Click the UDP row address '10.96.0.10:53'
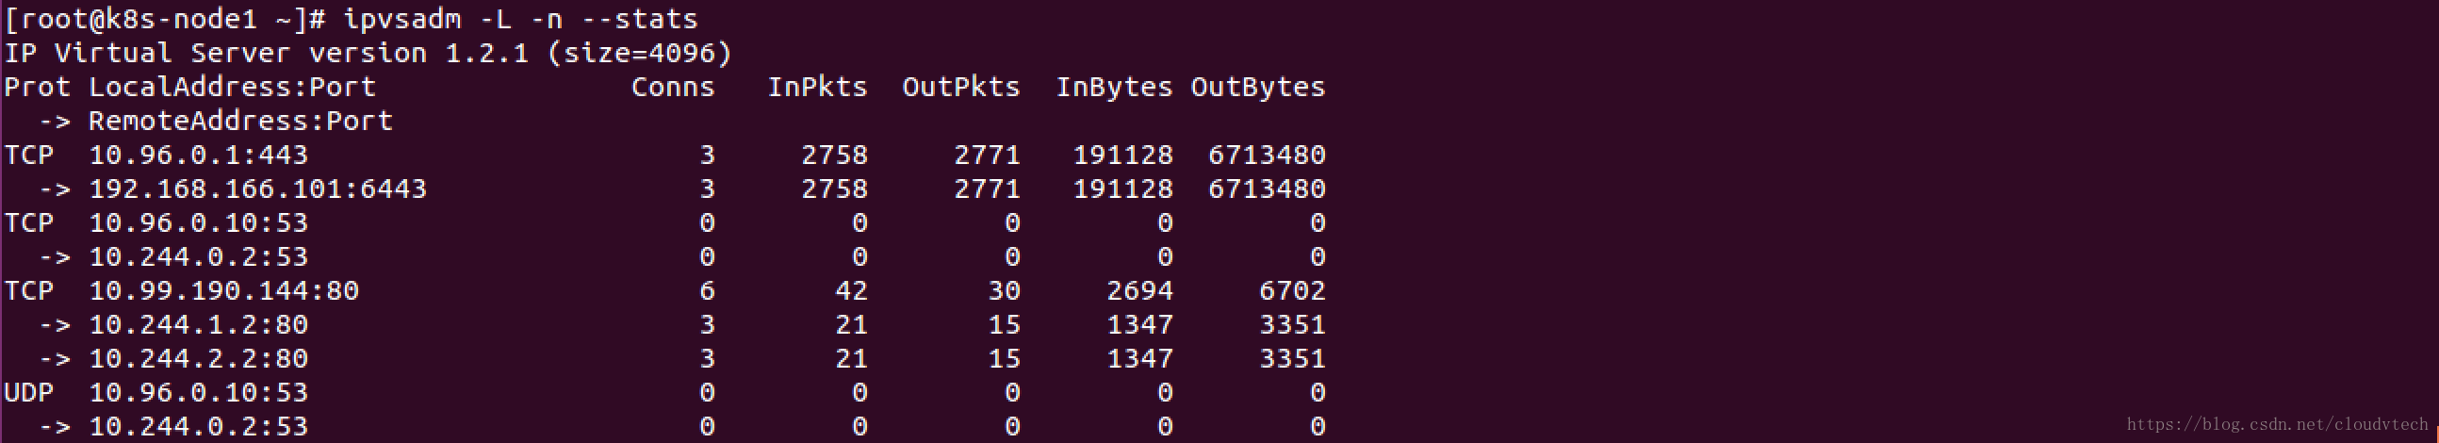 199,393
